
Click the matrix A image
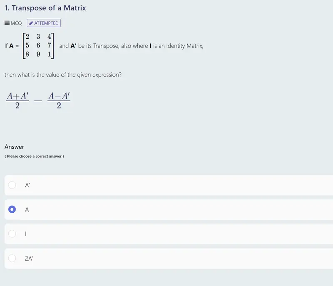click(38, 46)
